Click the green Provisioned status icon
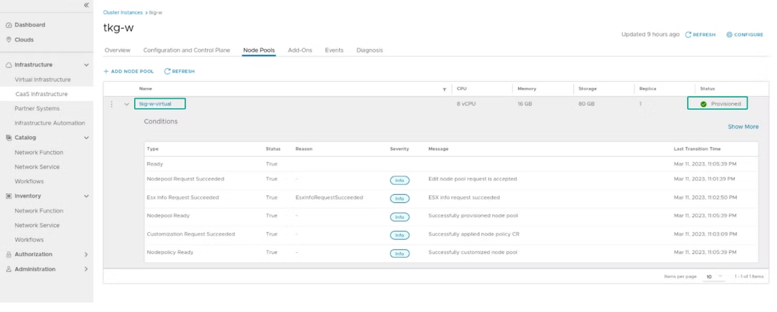 [x=703, y=104]
